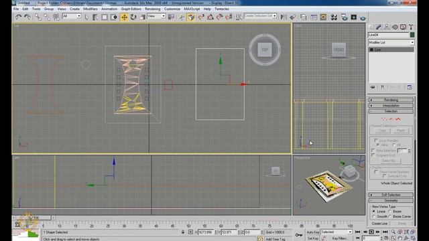This screenshot has height=241, width=429.
Task: Collapse the Selection rollout
Action: 391,111
